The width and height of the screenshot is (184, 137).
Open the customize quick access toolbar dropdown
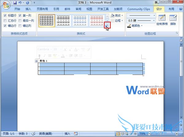(34, 2)
